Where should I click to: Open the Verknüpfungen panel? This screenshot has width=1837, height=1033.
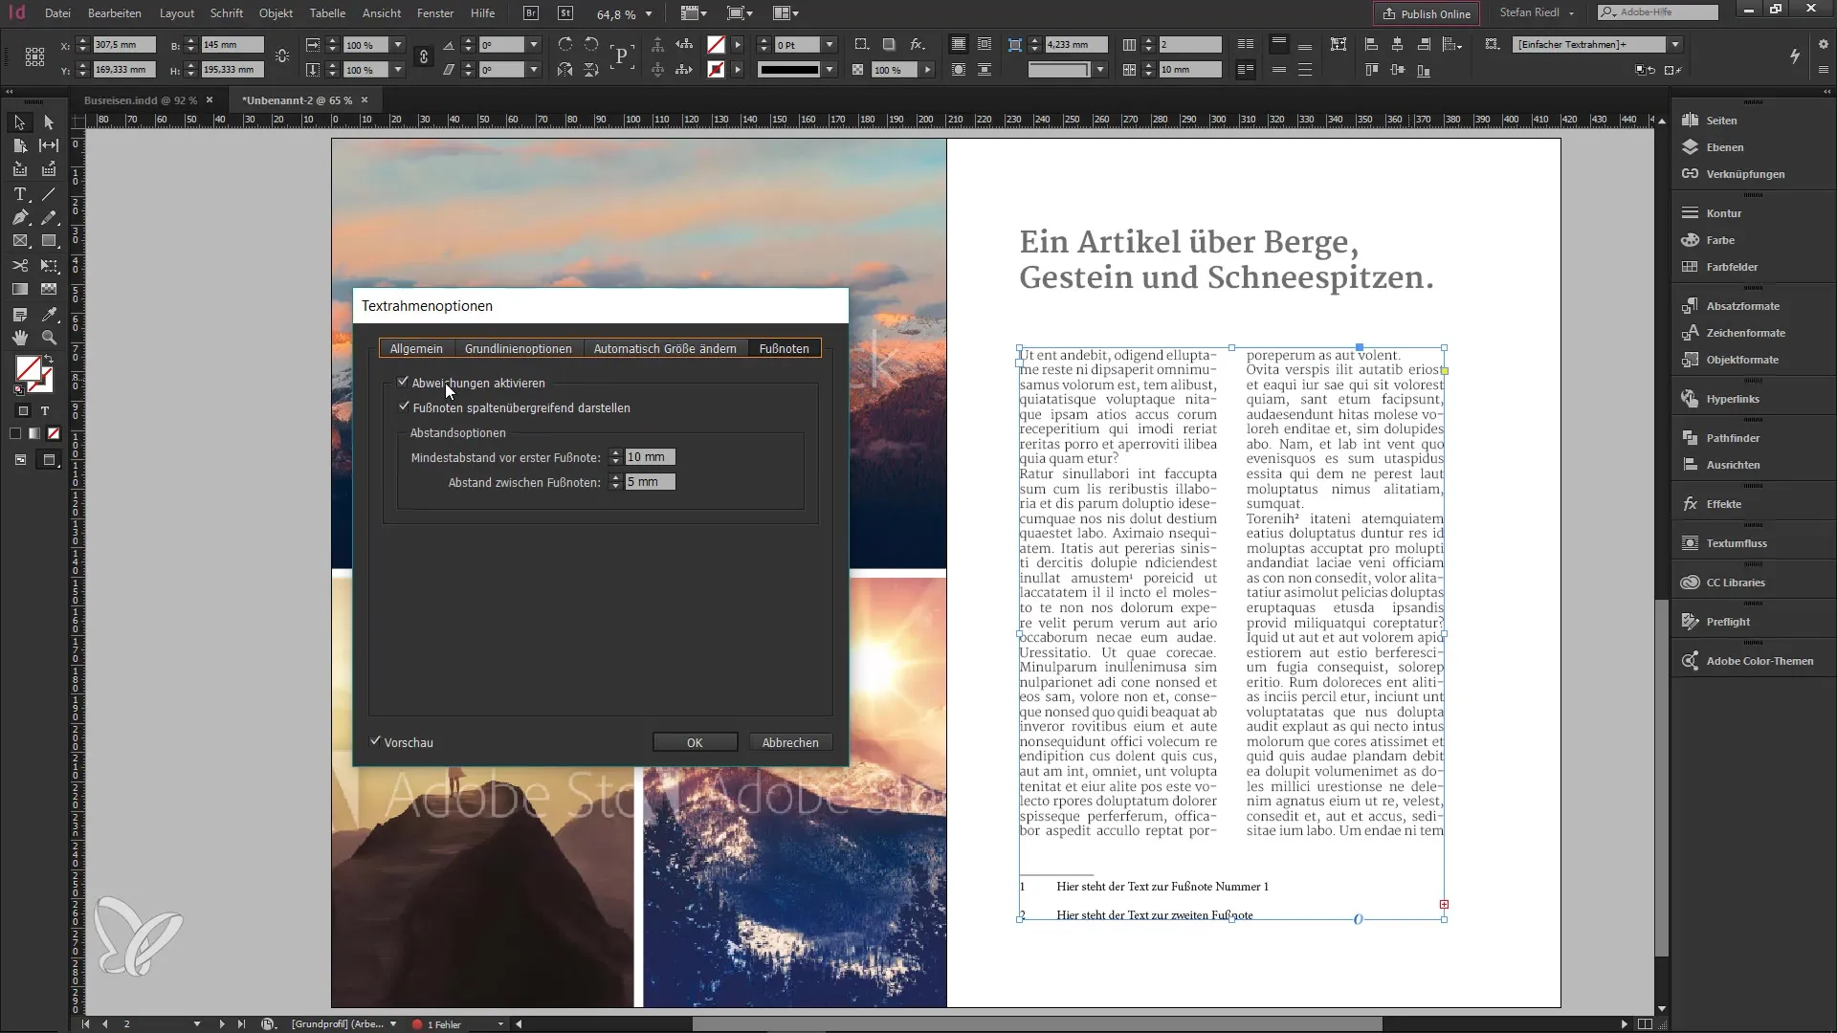(x=1745, y=174)
